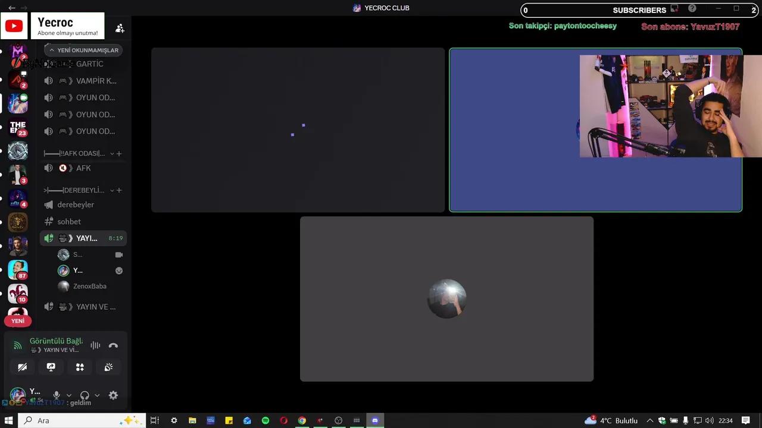This screenshot has height=428, width=762.
Task: Open server with the 4 badge
Action: tap(18, 199)
